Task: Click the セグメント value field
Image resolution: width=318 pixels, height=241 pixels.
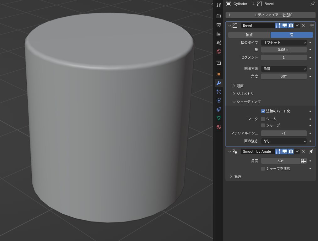Action: [x=284, y=58]
